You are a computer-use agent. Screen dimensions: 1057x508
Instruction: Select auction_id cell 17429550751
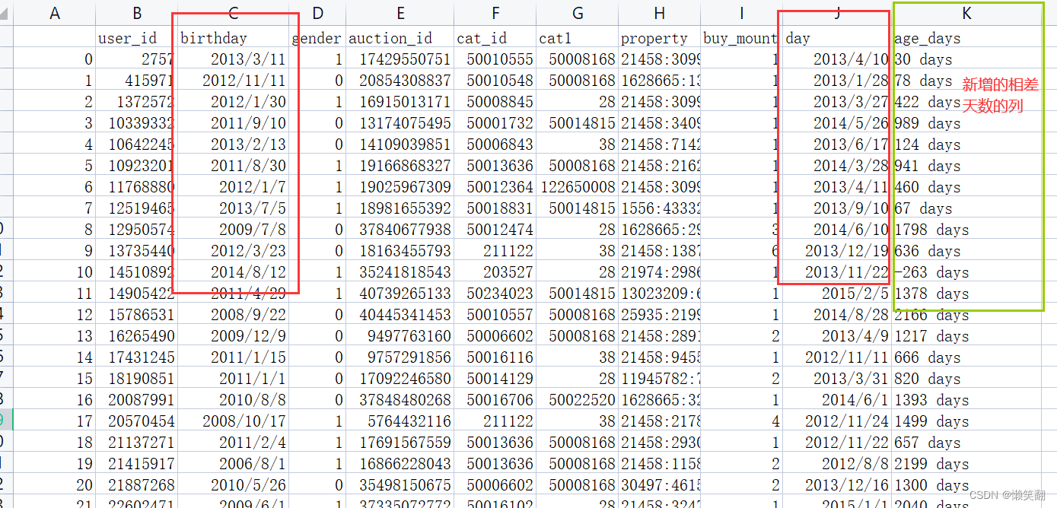coord(400,59)
